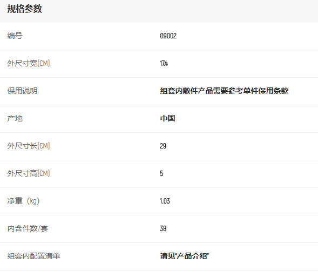Screen dimensions: 318x278
Task: Select the length value 29
Action: click(x=163, y=146)
